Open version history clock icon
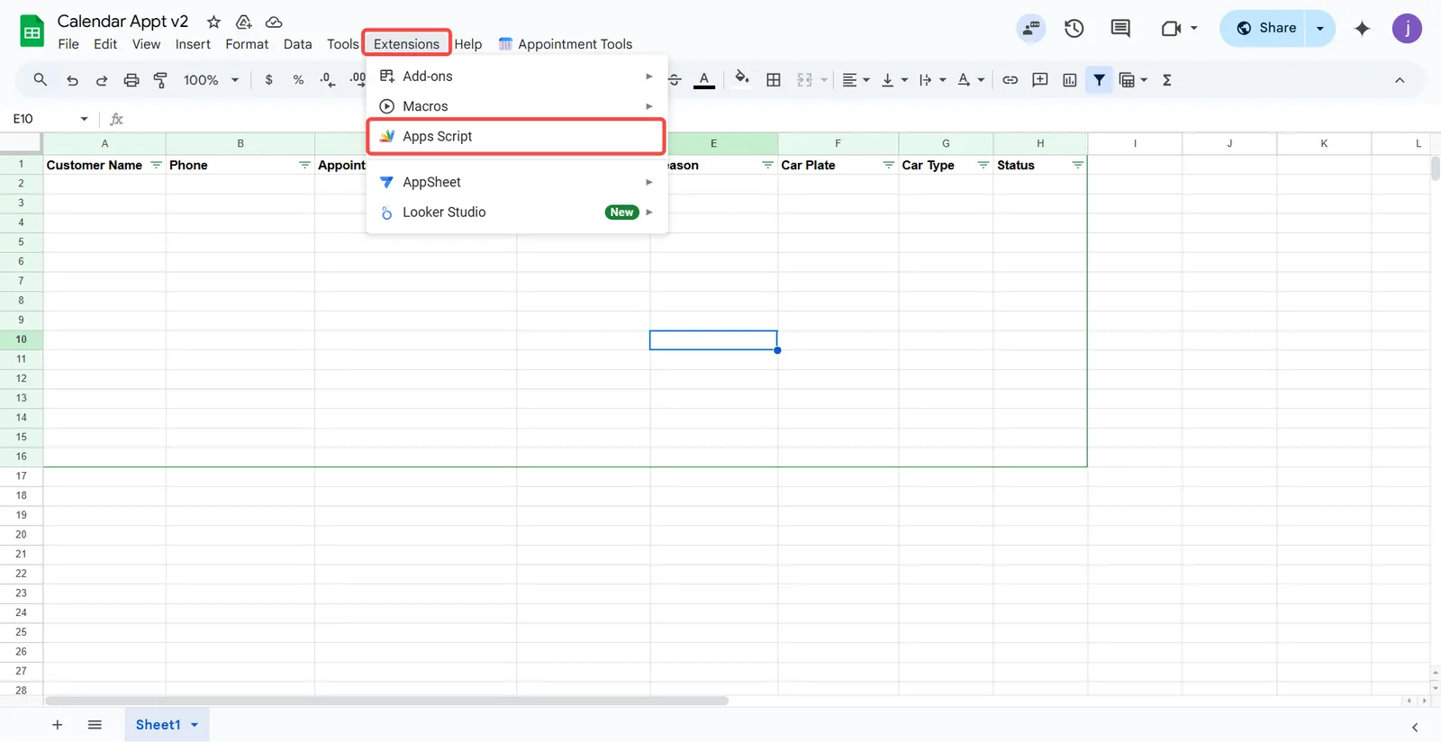 (1074, 28)
